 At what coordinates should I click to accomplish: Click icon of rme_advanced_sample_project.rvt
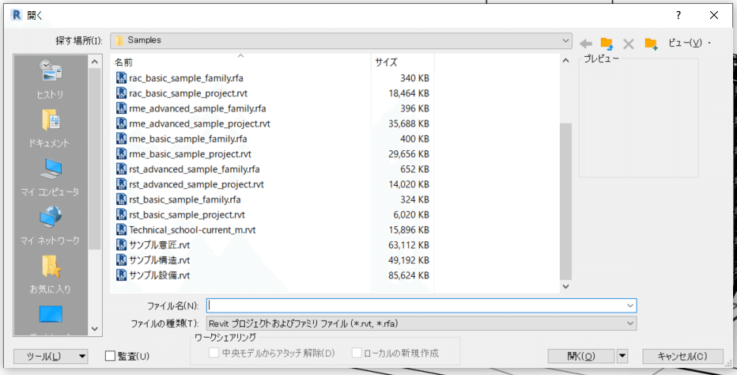point(121,123)
